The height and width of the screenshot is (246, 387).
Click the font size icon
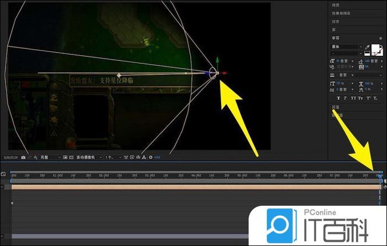[332, 61]
